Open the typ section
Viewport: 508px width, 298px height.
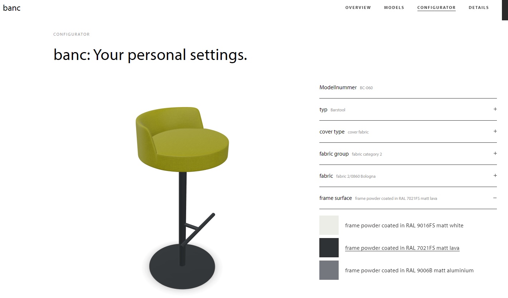pyautogui.click(x=323, y=110)
